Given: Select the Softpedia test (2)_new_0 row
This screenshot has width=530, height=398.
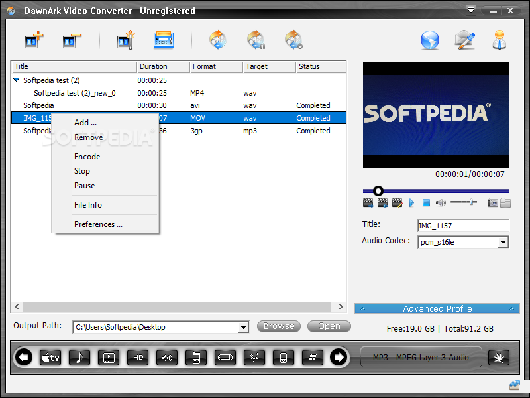Looking at the screenshot, I should coord(179,93).
